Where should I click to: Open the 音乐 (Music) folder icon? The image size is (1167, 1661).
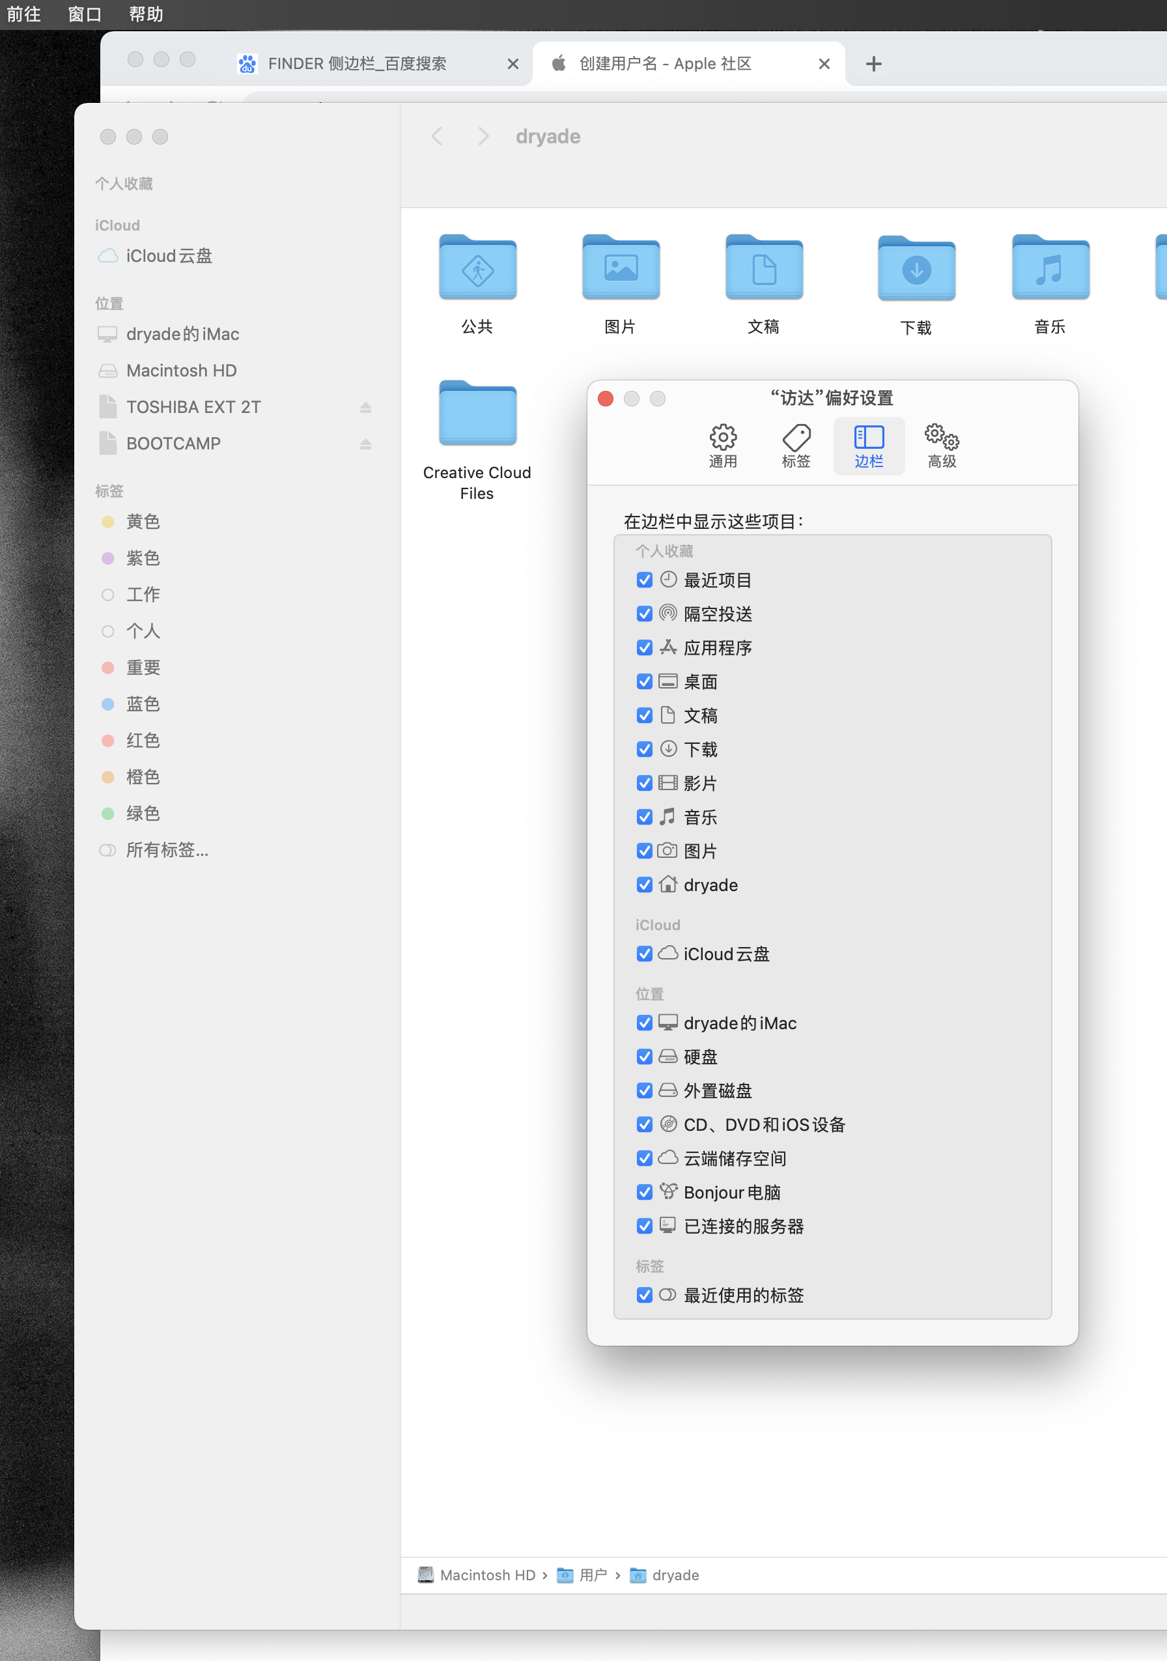[x=1050, y=268]
